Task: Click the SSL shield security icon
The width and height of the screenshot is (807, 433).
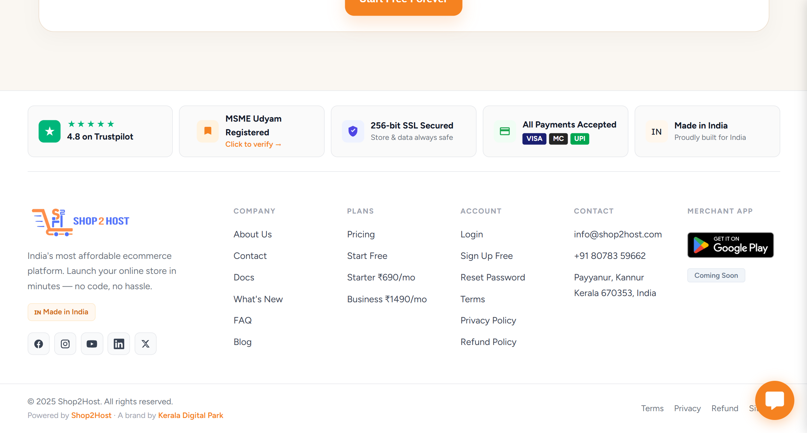Action: pos(353,131)
